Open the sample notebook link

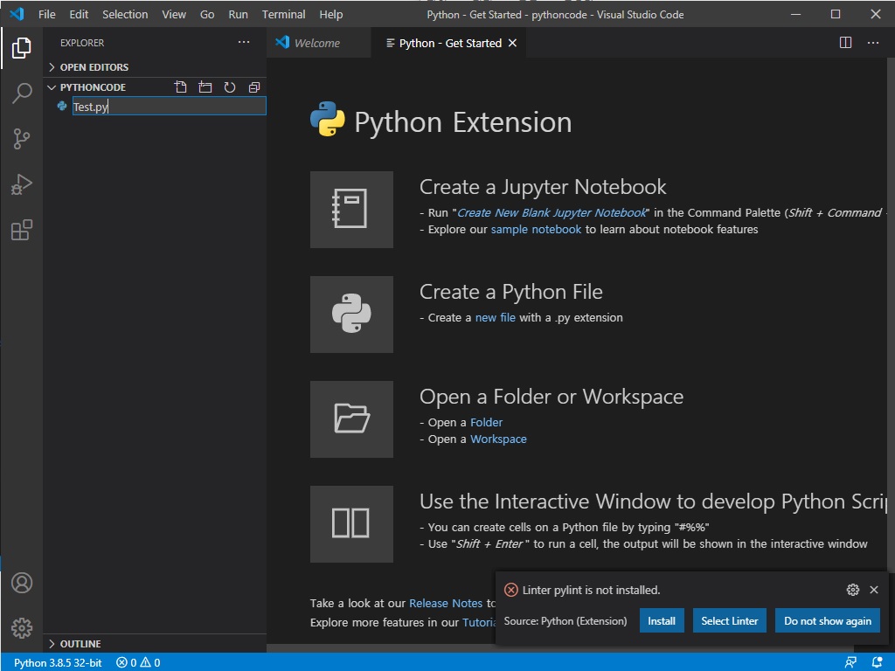click(536, 230)
